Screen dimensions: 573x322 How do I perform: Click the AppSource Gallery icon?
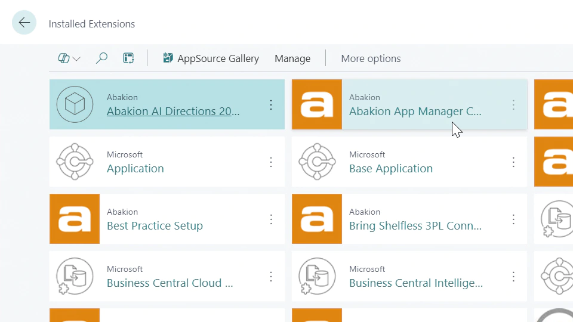point(168,58)
